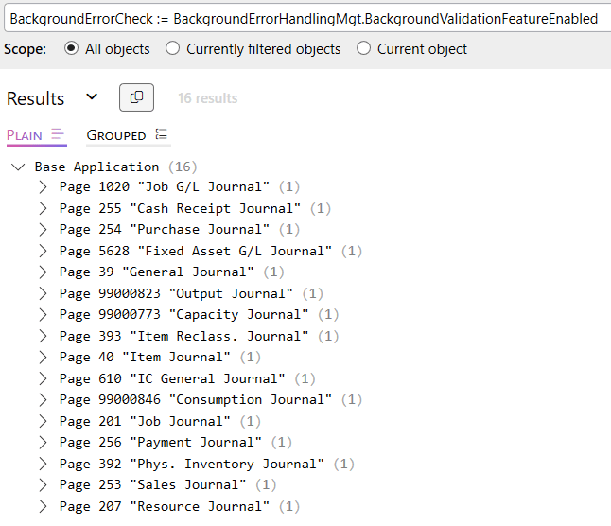This screenshot has height=526, width=611.
Task: Collapse the Base Application group
Action: pos(18,167)
